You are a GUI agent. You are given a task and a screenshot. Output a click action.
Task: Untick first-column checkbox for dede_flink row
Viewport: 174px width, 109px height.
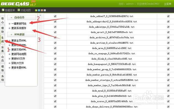(x=55, y=59)
